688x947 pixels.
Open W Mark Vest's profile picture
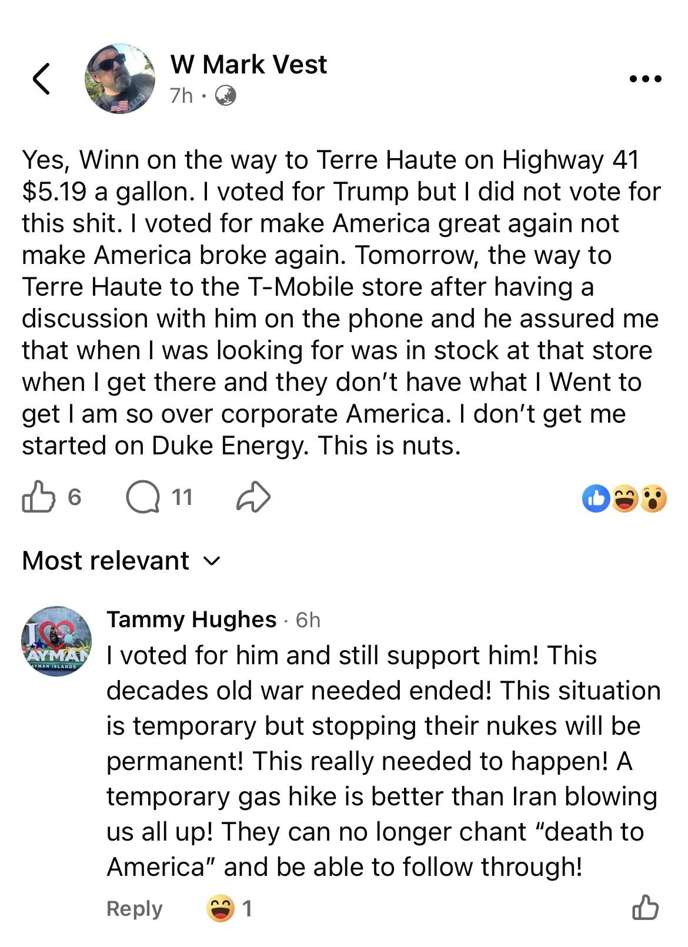point(120,79)
